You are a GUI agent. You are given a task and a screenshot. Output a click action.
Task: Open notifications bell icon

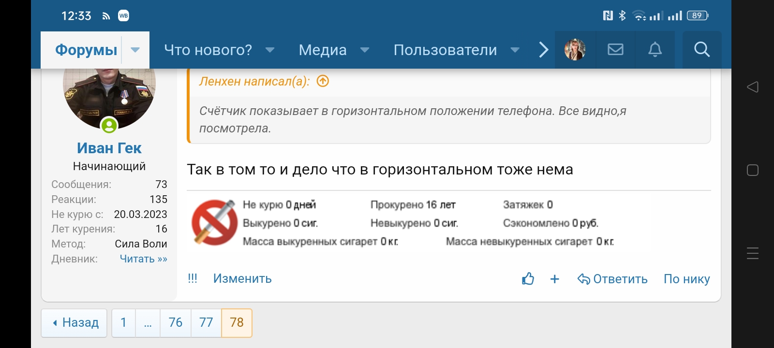[655, 49]
